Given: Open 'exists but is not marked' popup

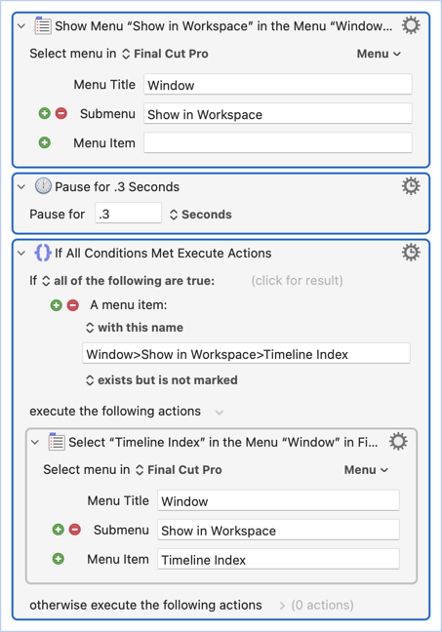Looking at the screenshot, I should (x=162, y=380).
